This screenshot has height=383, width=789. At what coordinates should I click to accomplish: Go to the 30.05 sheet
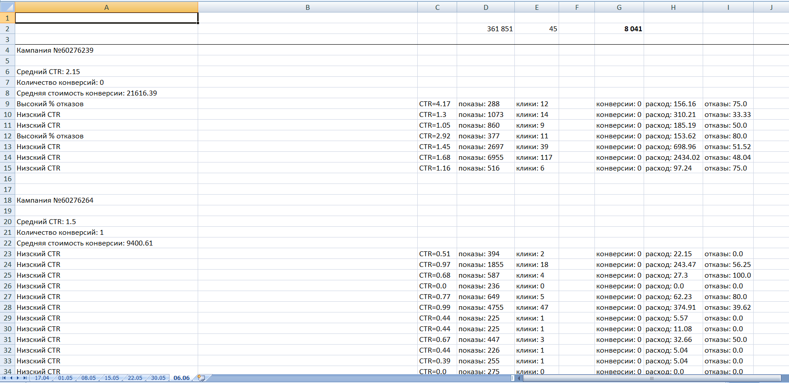click(158, 378)
